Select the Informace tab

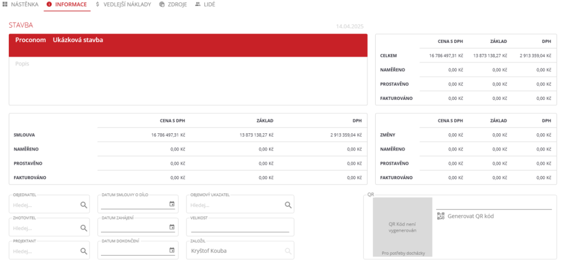click(x=66, y=4)
